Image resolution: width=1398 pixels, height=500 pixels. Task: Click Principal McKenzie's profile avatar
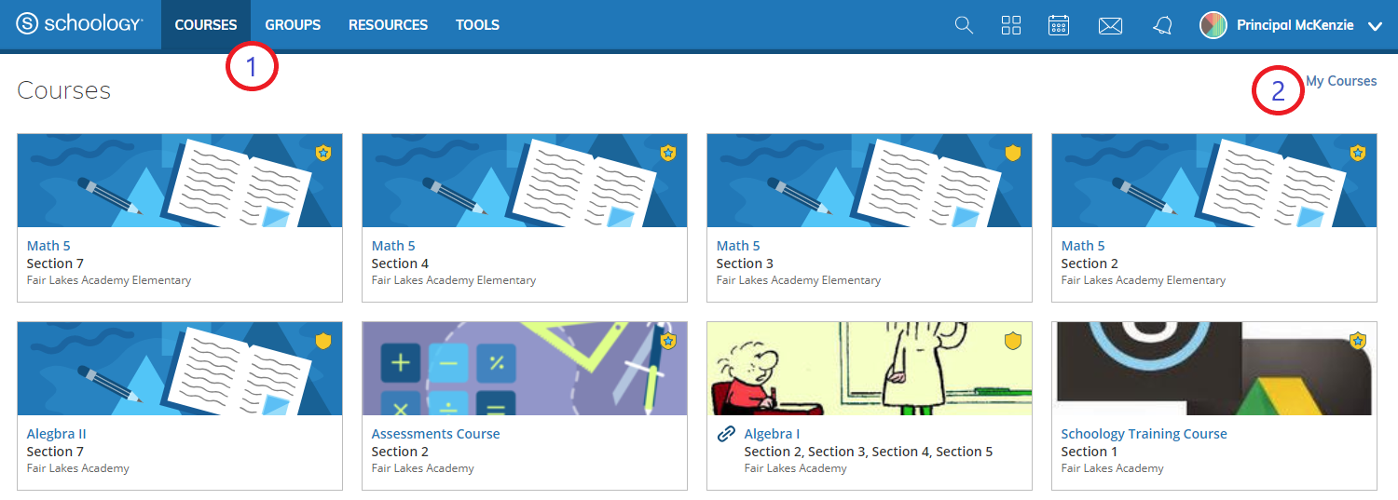pos(1213,25)
